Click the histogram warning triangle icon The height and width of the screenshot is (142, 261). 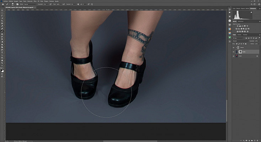[251, 12]
